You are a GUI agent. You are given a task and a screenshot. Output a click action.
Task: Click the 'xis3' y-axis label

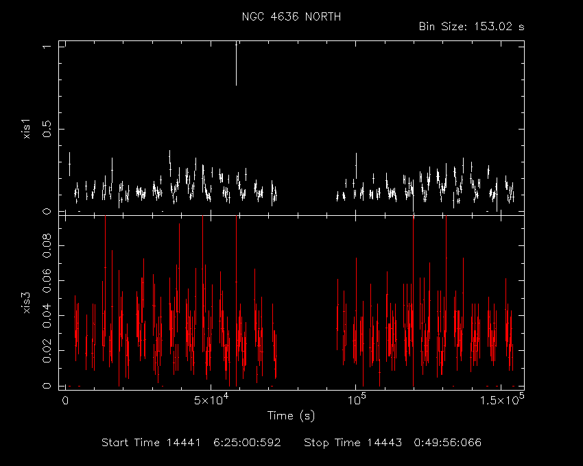coord(27,303)
